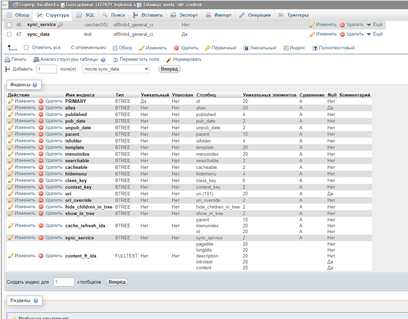Image resolution: width=408 pixels, height=319 pixels.
Task: Click pencil icon for uri index
Action: [x=11, y=194]
